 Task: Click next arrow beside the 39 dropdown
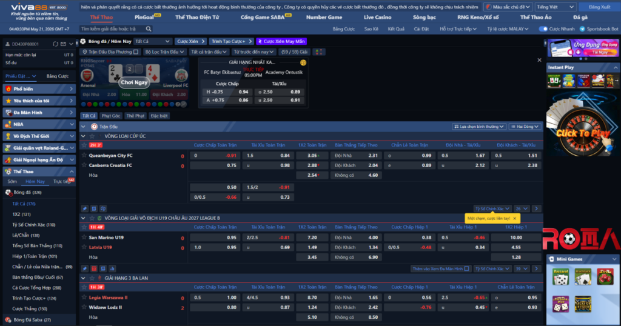(x=536, y=268)
